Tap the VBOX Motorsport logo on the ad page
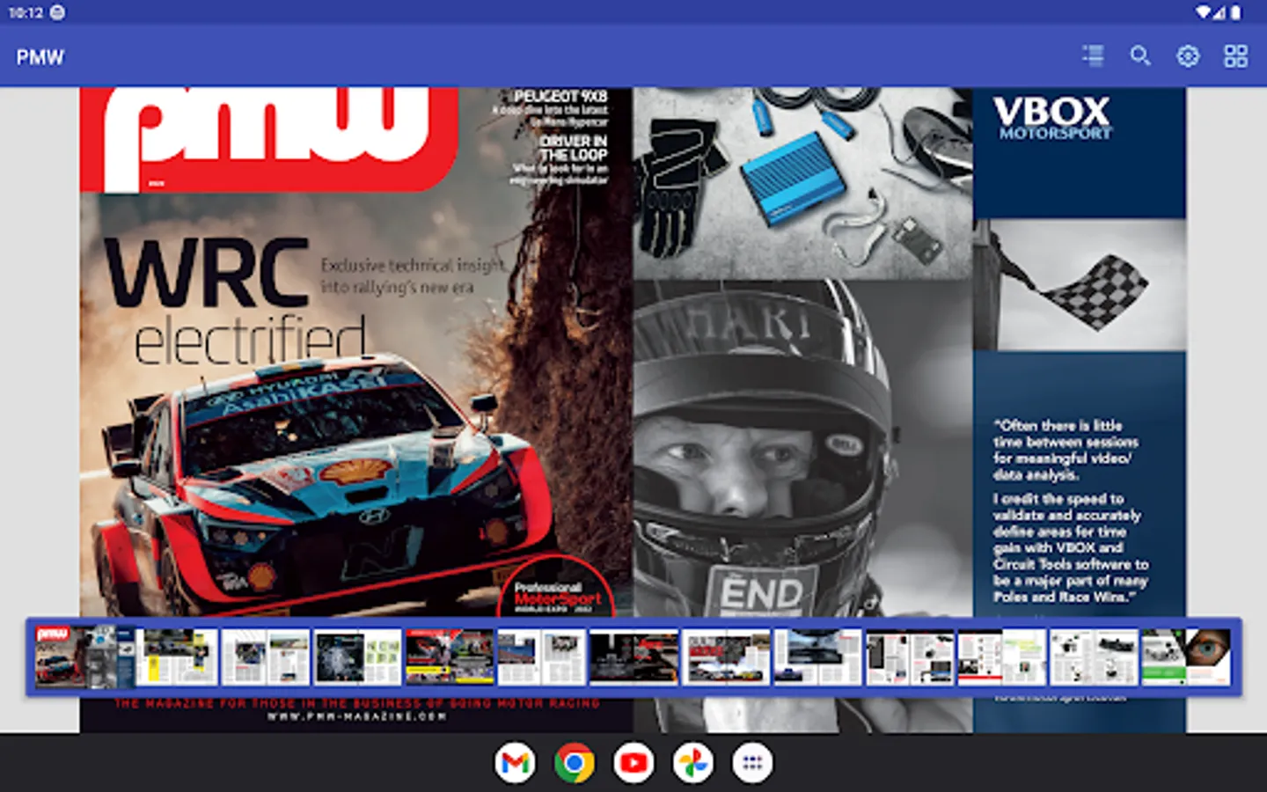Screen dimensions: 1267x792 [1052, 118]
